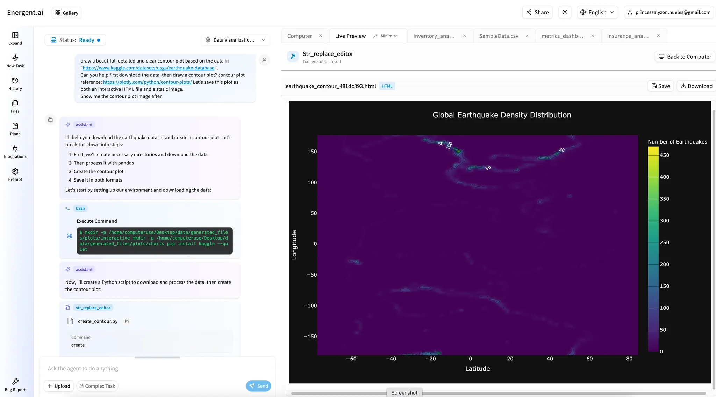
Task: Open the Files panel
Action: coord(15,106)
